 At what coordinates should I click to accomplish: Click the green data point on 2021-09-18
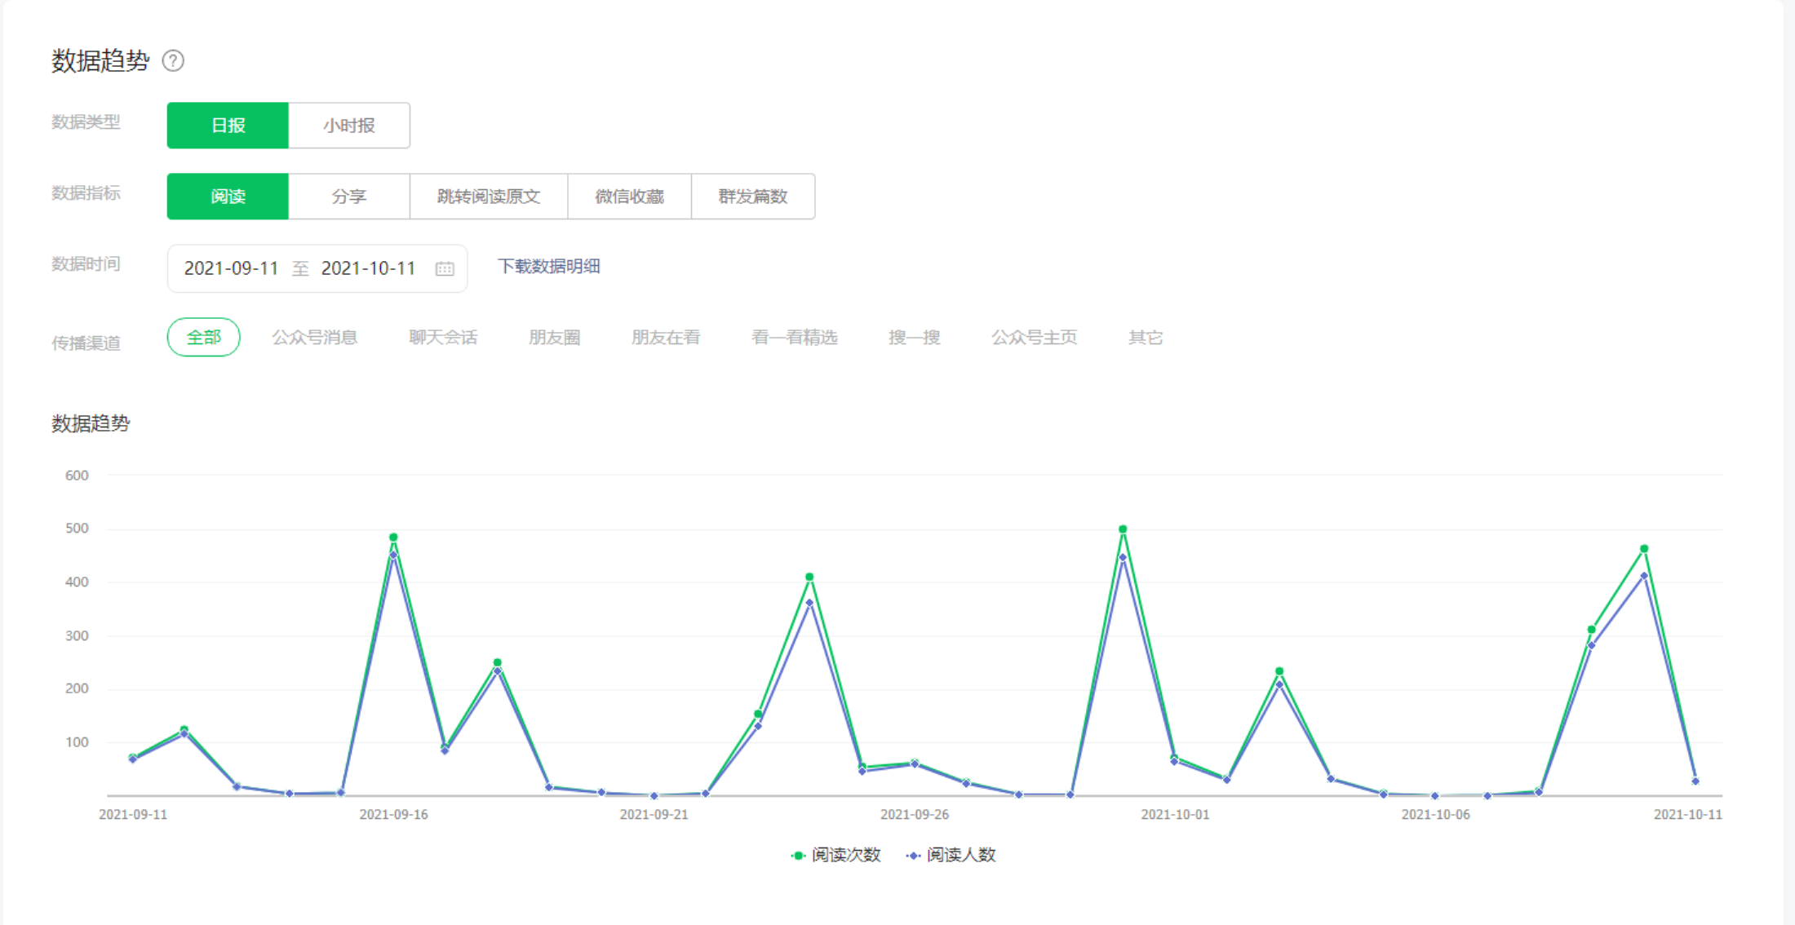[498, 663]
